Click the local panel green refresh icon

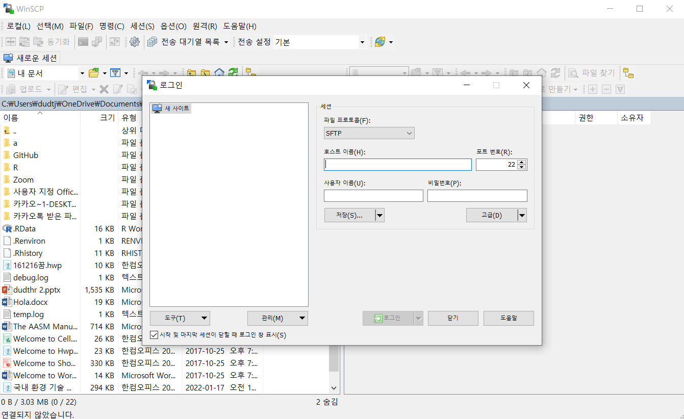(x=233, y=73)
